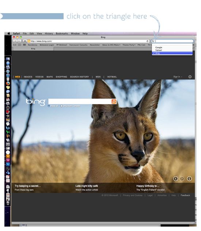This screenshot has height=231, width=201.
Task: Open the HOTMAIL link
Action: tap(112, 77)
